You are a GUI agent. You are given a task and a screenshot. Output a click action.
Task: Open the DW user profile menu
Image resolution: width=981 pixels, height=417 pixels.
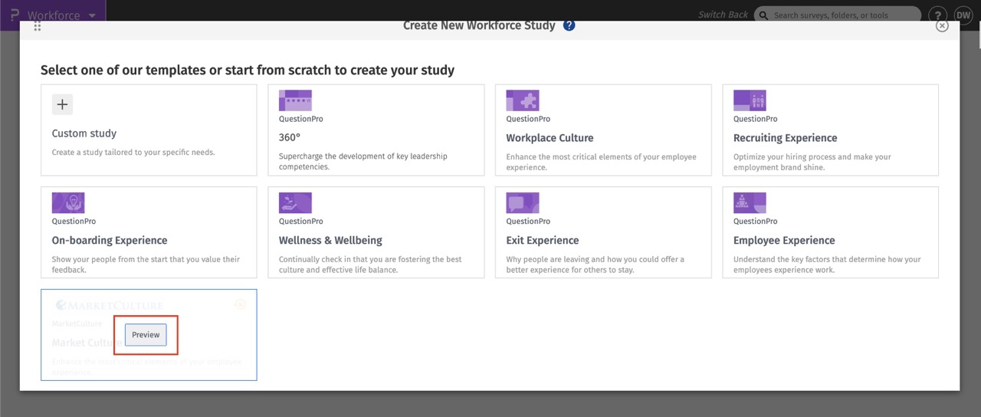[963, 15]
